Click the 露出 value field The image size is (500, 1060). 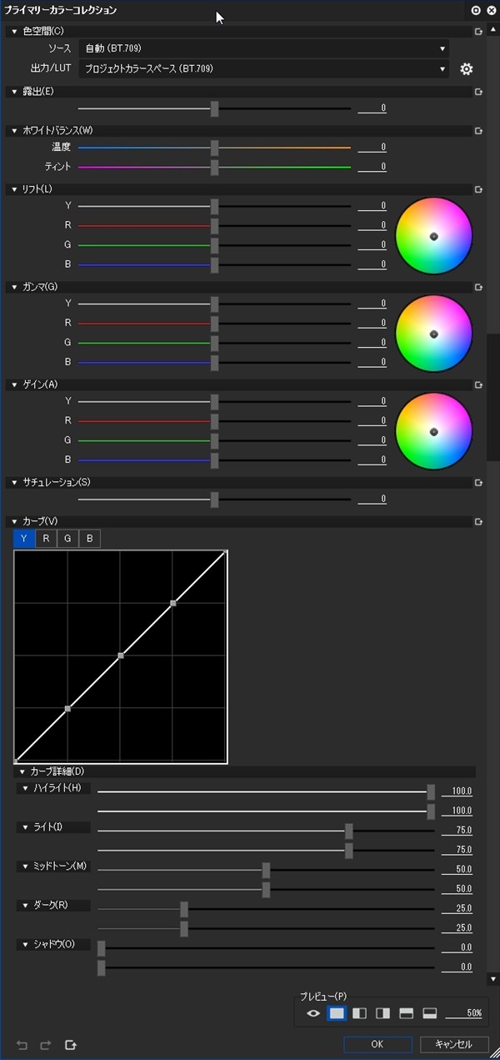click(372, 108)
